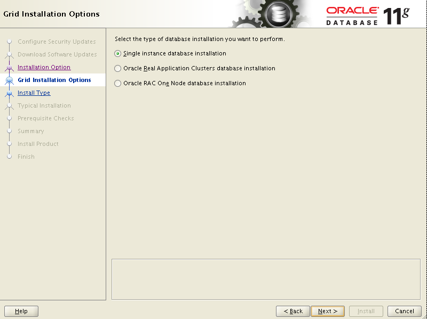
Task: Click the Oracle Database 11g logo
Action: point(368,13)
